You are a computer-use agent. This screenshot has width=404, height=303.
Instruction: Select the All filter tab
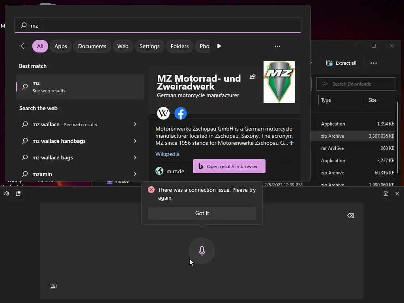(x=40, y=47)
